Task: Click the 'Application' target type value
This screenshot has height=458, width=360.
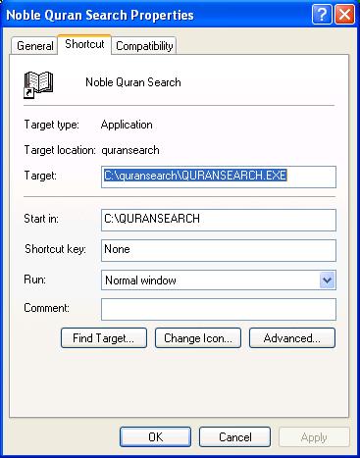Action: pos(127,125)
